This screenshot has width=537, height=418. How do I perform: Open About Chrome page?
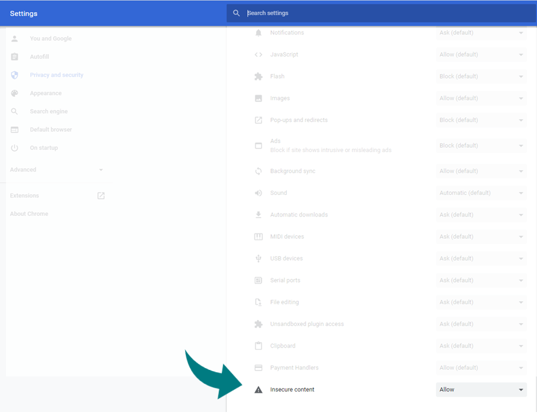29,214
